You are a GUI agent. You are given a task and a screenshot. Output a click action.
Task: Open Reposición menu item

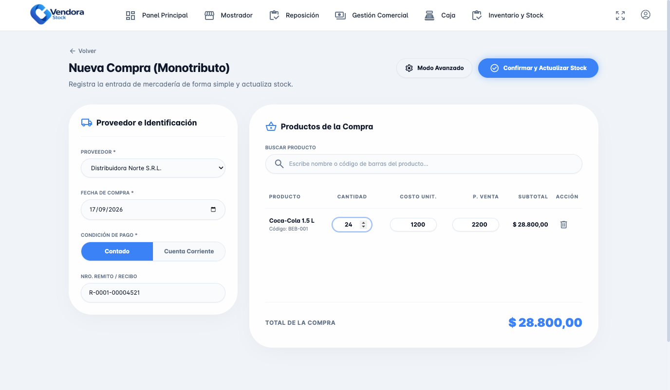click(x=294, y=16)
